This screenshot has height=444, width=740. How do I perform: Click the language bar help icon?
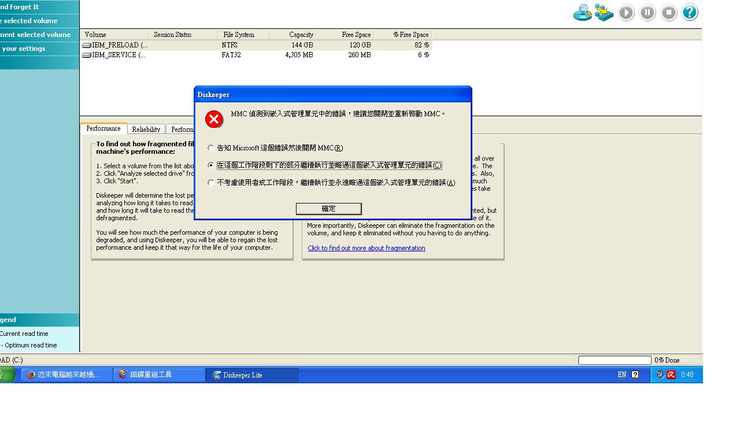[x=635, y=375]
